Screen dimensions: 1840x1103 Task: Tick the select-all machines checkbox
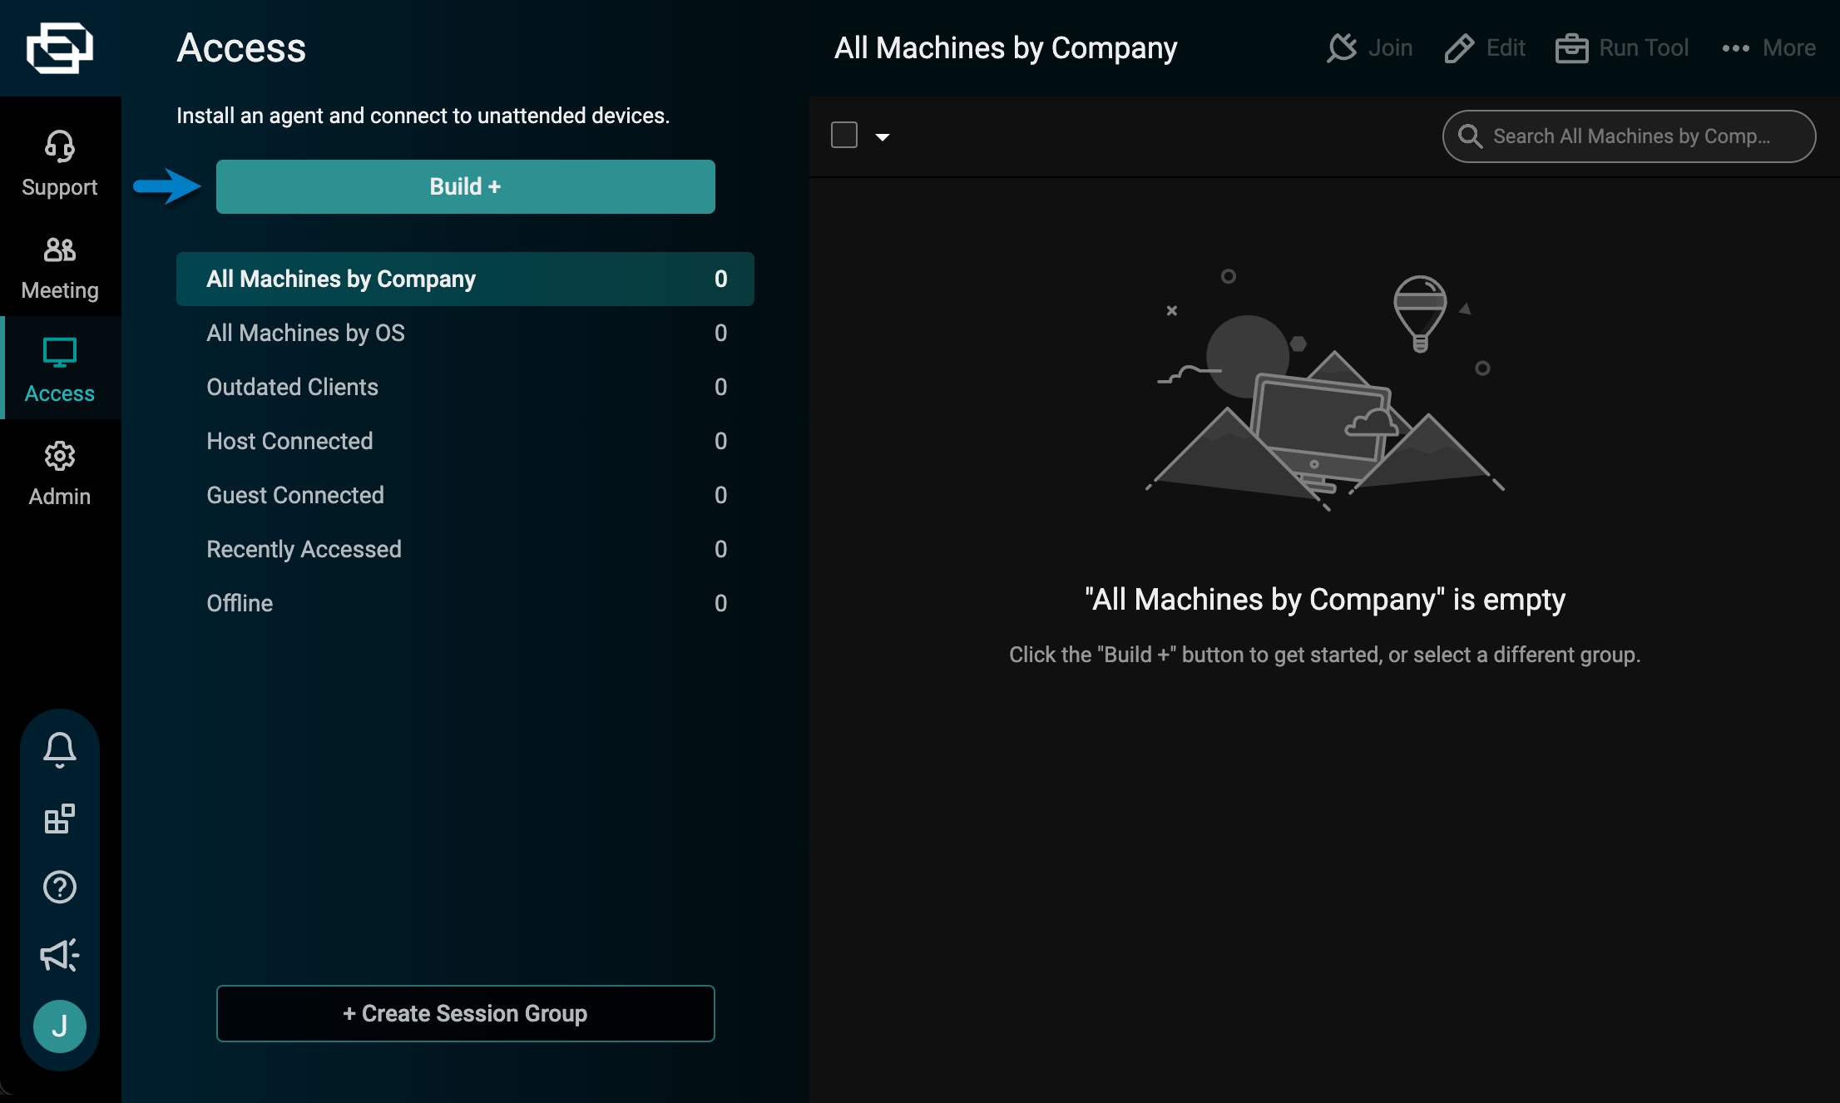[x=843, y=135]
